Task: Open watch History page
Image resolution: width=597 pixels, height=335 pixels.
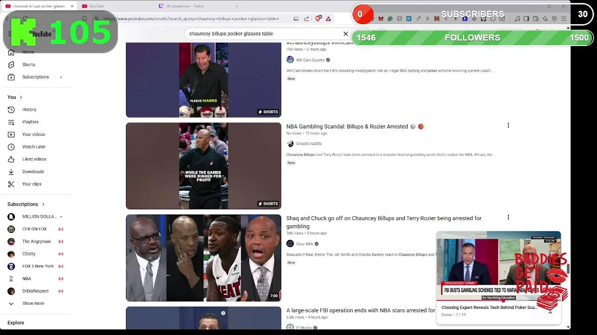Action: pyautogui.click(x=29, y=109)
